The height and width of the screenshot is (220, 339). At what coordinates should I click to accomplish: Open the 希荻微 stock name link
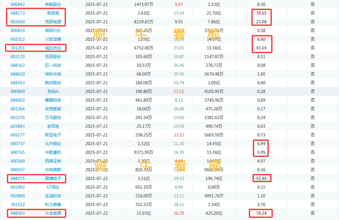coord(53,13)
